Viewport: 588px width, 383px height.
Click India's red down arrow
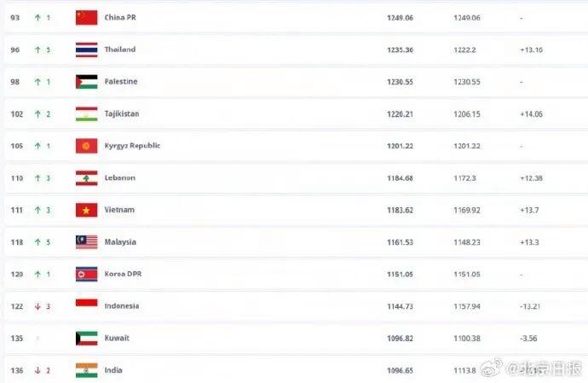pos(37,370)
